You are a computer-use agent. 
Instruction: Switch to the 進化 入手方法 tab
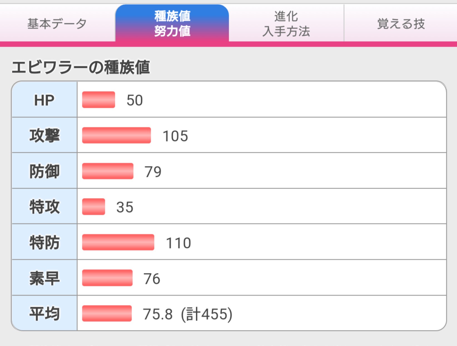[x=286, y=24]
